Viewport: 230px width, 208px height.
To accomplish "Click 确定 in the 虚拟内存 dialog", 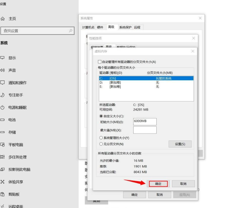I will click(158, 184).
